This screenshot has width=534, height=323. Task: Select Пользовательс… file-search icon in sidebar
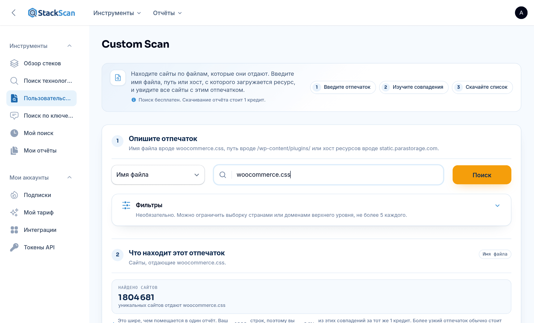click(14, 98)
